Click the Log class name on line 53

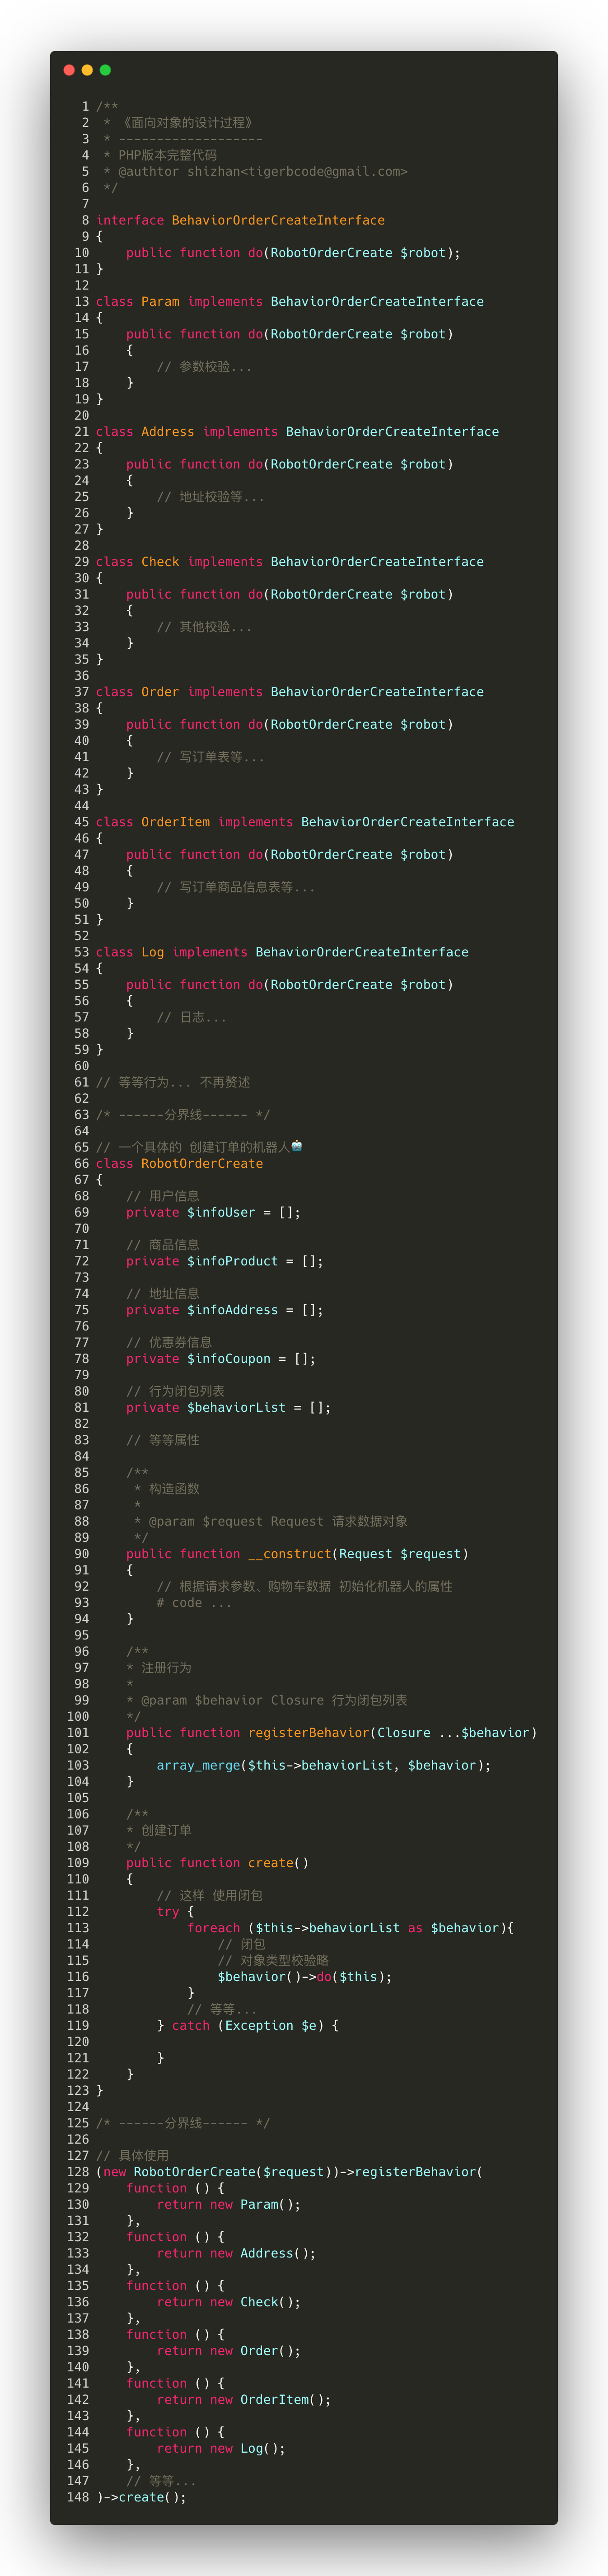pyautogui.click(x=153, y=952)
